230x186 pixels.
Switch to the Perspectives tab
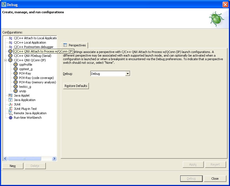pyautogui.click(x=74, y=45)
